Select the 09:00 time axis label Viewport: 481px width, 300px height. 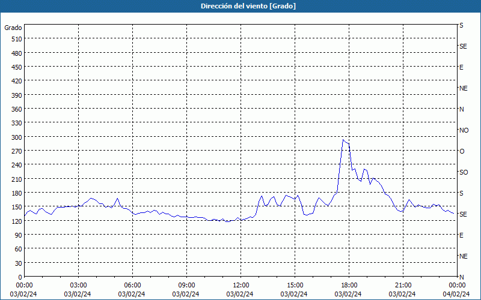click(186, 285)
